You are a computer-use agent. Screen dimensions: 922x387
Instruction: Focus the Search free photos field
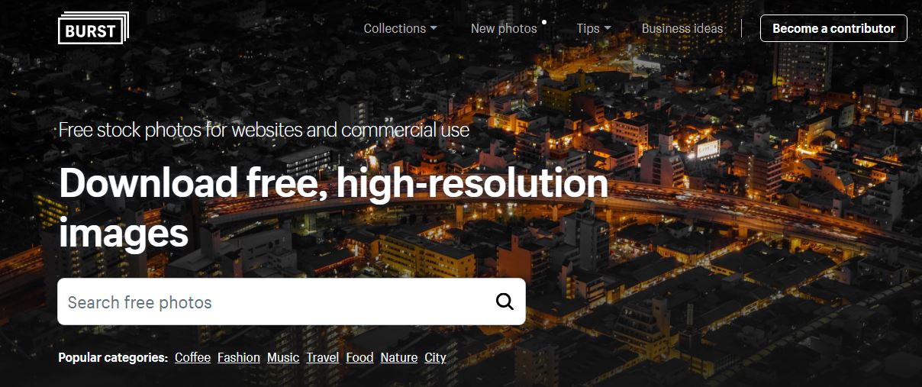(291, 302)
